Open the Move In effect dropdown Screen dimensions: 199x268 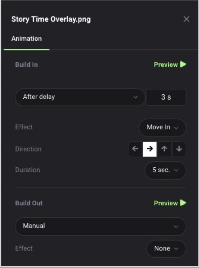pyautogui.click(x=162, y=128)
